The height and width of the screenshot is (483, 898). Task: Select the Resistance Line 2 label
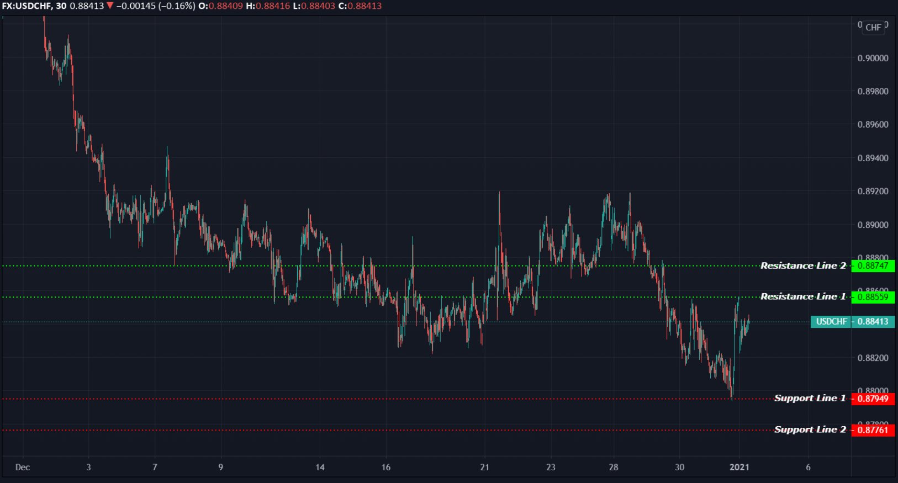(803, 266)
